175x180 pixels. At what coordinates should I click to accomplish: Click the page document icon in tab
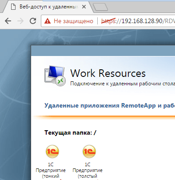(13, 7)
